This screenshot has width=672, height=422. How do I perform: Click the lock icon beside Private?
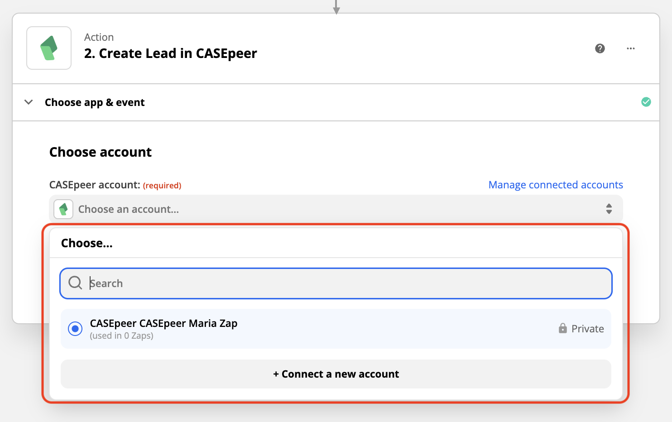(562, 328)
